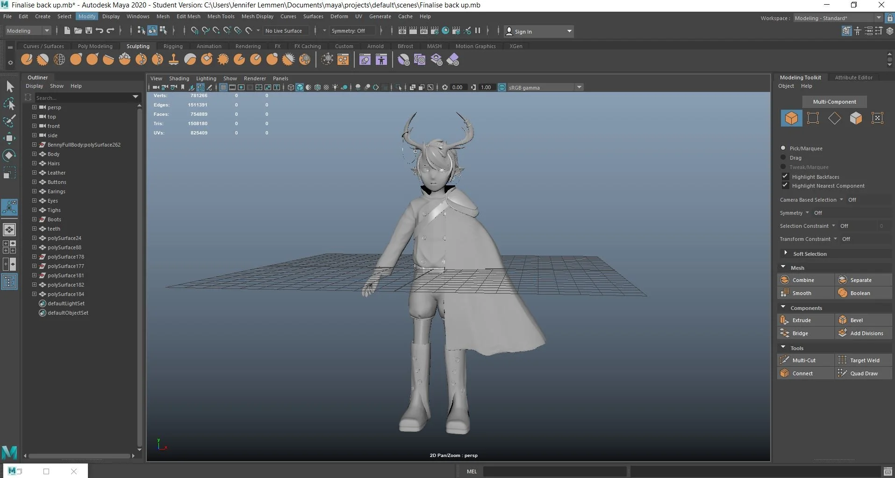Image resolution: width=895 pixels, height=478 pixels.
Task: Click the Save scene icon
Action: [89, 31]
